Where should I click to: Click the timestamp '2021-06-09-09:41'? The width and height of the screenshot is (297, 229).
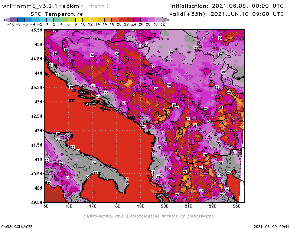[x=271, y=227]
